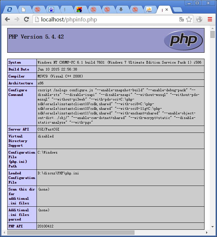Open the first tab with blue refresh icon

[x=10, y=10]
